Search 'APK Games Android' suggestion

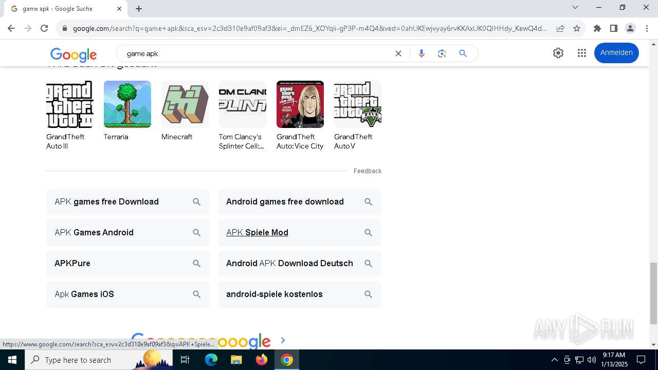point(128,233)
